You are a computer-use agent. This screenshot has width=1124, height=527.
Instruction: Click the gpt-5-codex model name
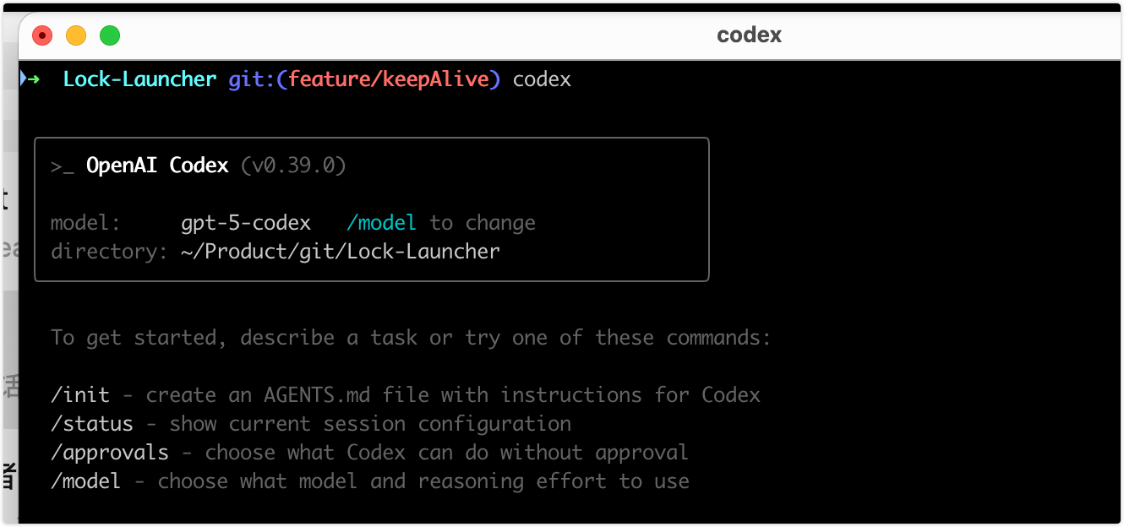click(246, 223)
